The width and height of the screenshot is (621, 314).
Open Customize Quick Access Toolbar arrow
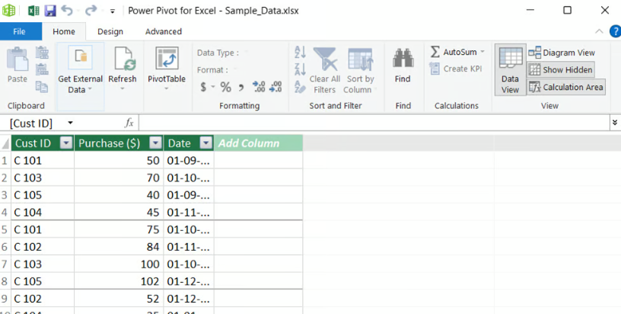113,11
